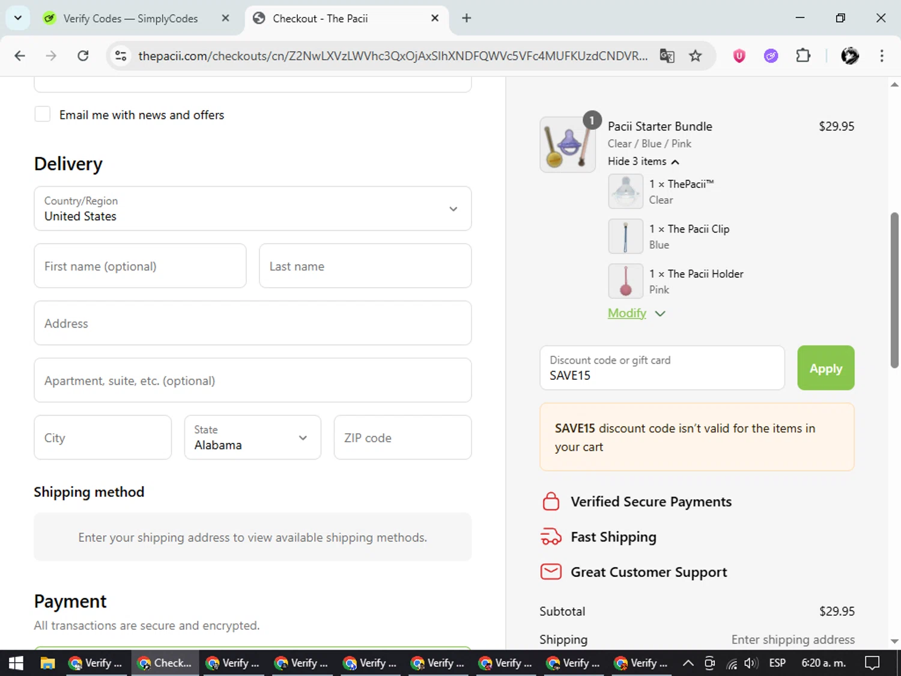901x676 pixels.
Task: Apply the discount code
Action: point(826,368)
